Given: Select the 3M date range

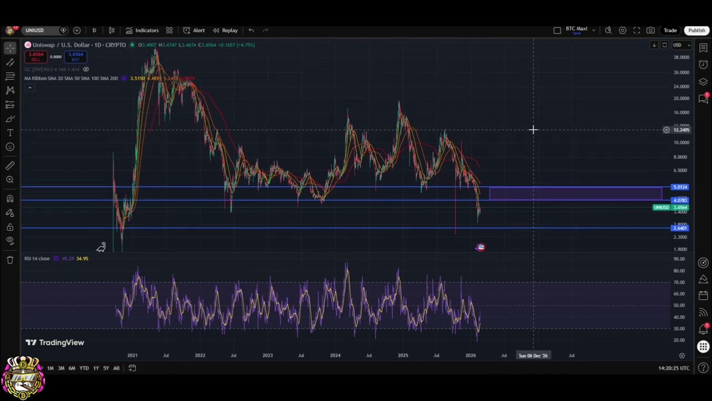Looking at the screenshot, I should [61, 368].
